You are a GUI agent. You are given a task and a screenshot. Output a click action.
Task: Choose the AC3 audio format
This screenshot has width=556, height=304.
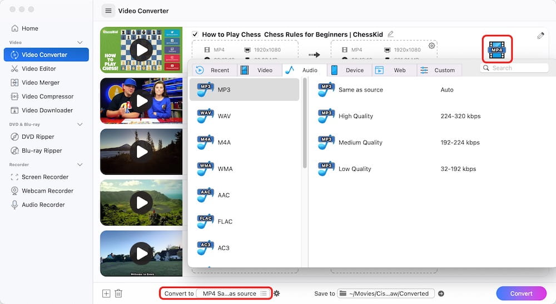tap(244, 248)
